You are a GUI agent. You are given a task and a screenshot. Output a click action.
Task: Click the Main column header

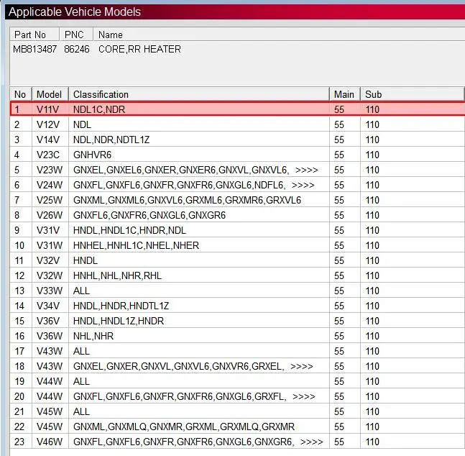point(345,94)
